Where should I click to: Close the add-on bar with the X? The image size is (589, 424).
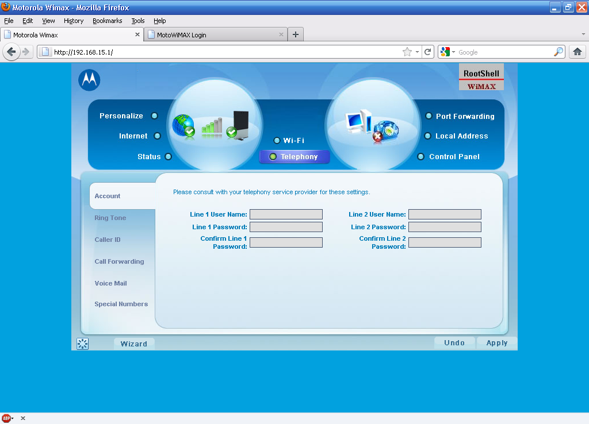coord(23,418)
